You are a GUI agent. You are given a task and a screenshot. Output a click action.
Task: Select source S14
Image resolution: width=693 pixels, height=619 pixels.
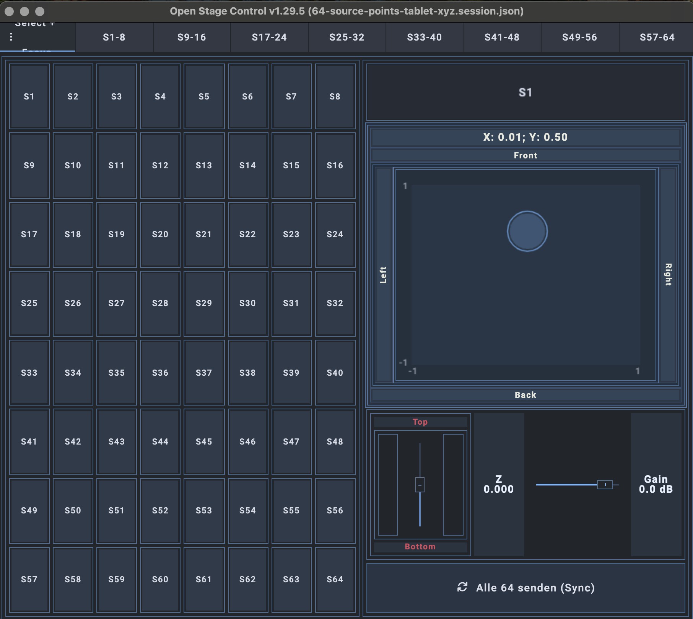248,165
